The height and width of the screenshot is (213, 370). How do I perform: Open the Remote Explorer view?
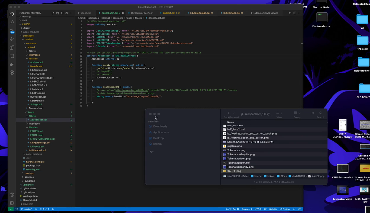[12, 56]
